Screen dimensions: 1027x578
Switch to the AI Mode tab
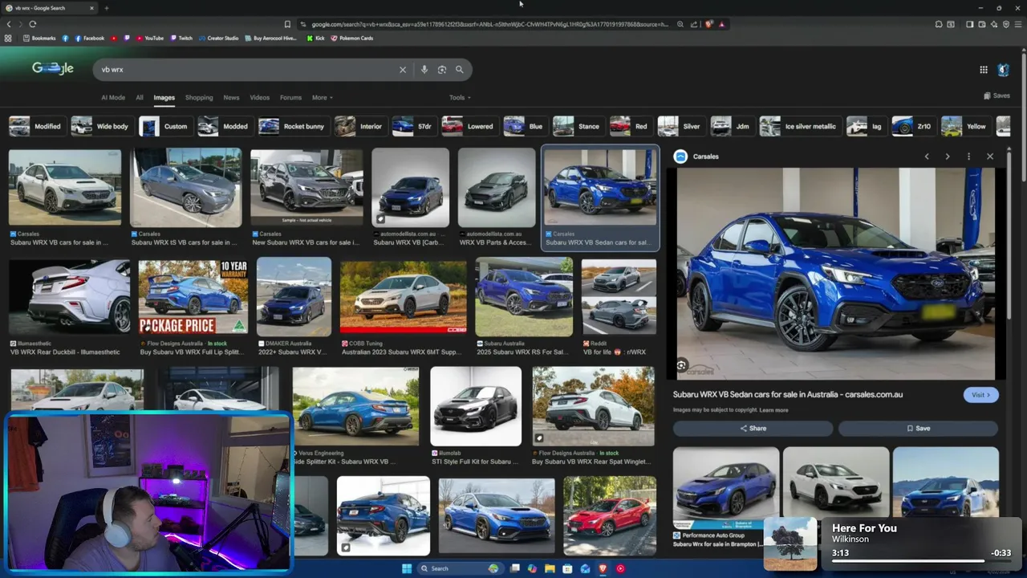tap(113, 98)
